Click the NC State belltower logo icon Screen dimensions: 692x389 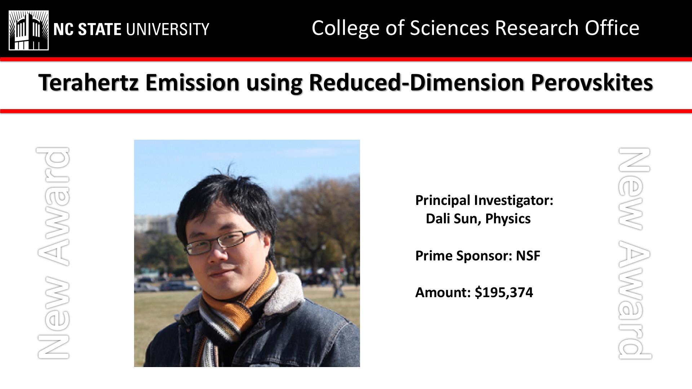tap(28, 30)
